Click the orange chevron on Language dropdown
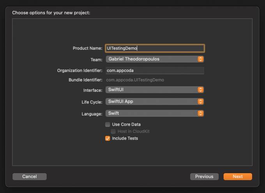Viewport: 265px width, 193px height. coord(201,113)
